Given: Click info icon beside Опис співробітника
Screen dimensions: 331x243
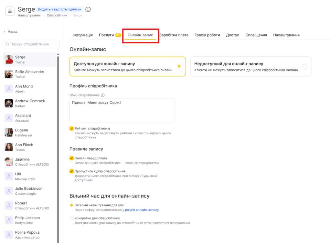Looking at the screenshot, I should pos(103,95).
